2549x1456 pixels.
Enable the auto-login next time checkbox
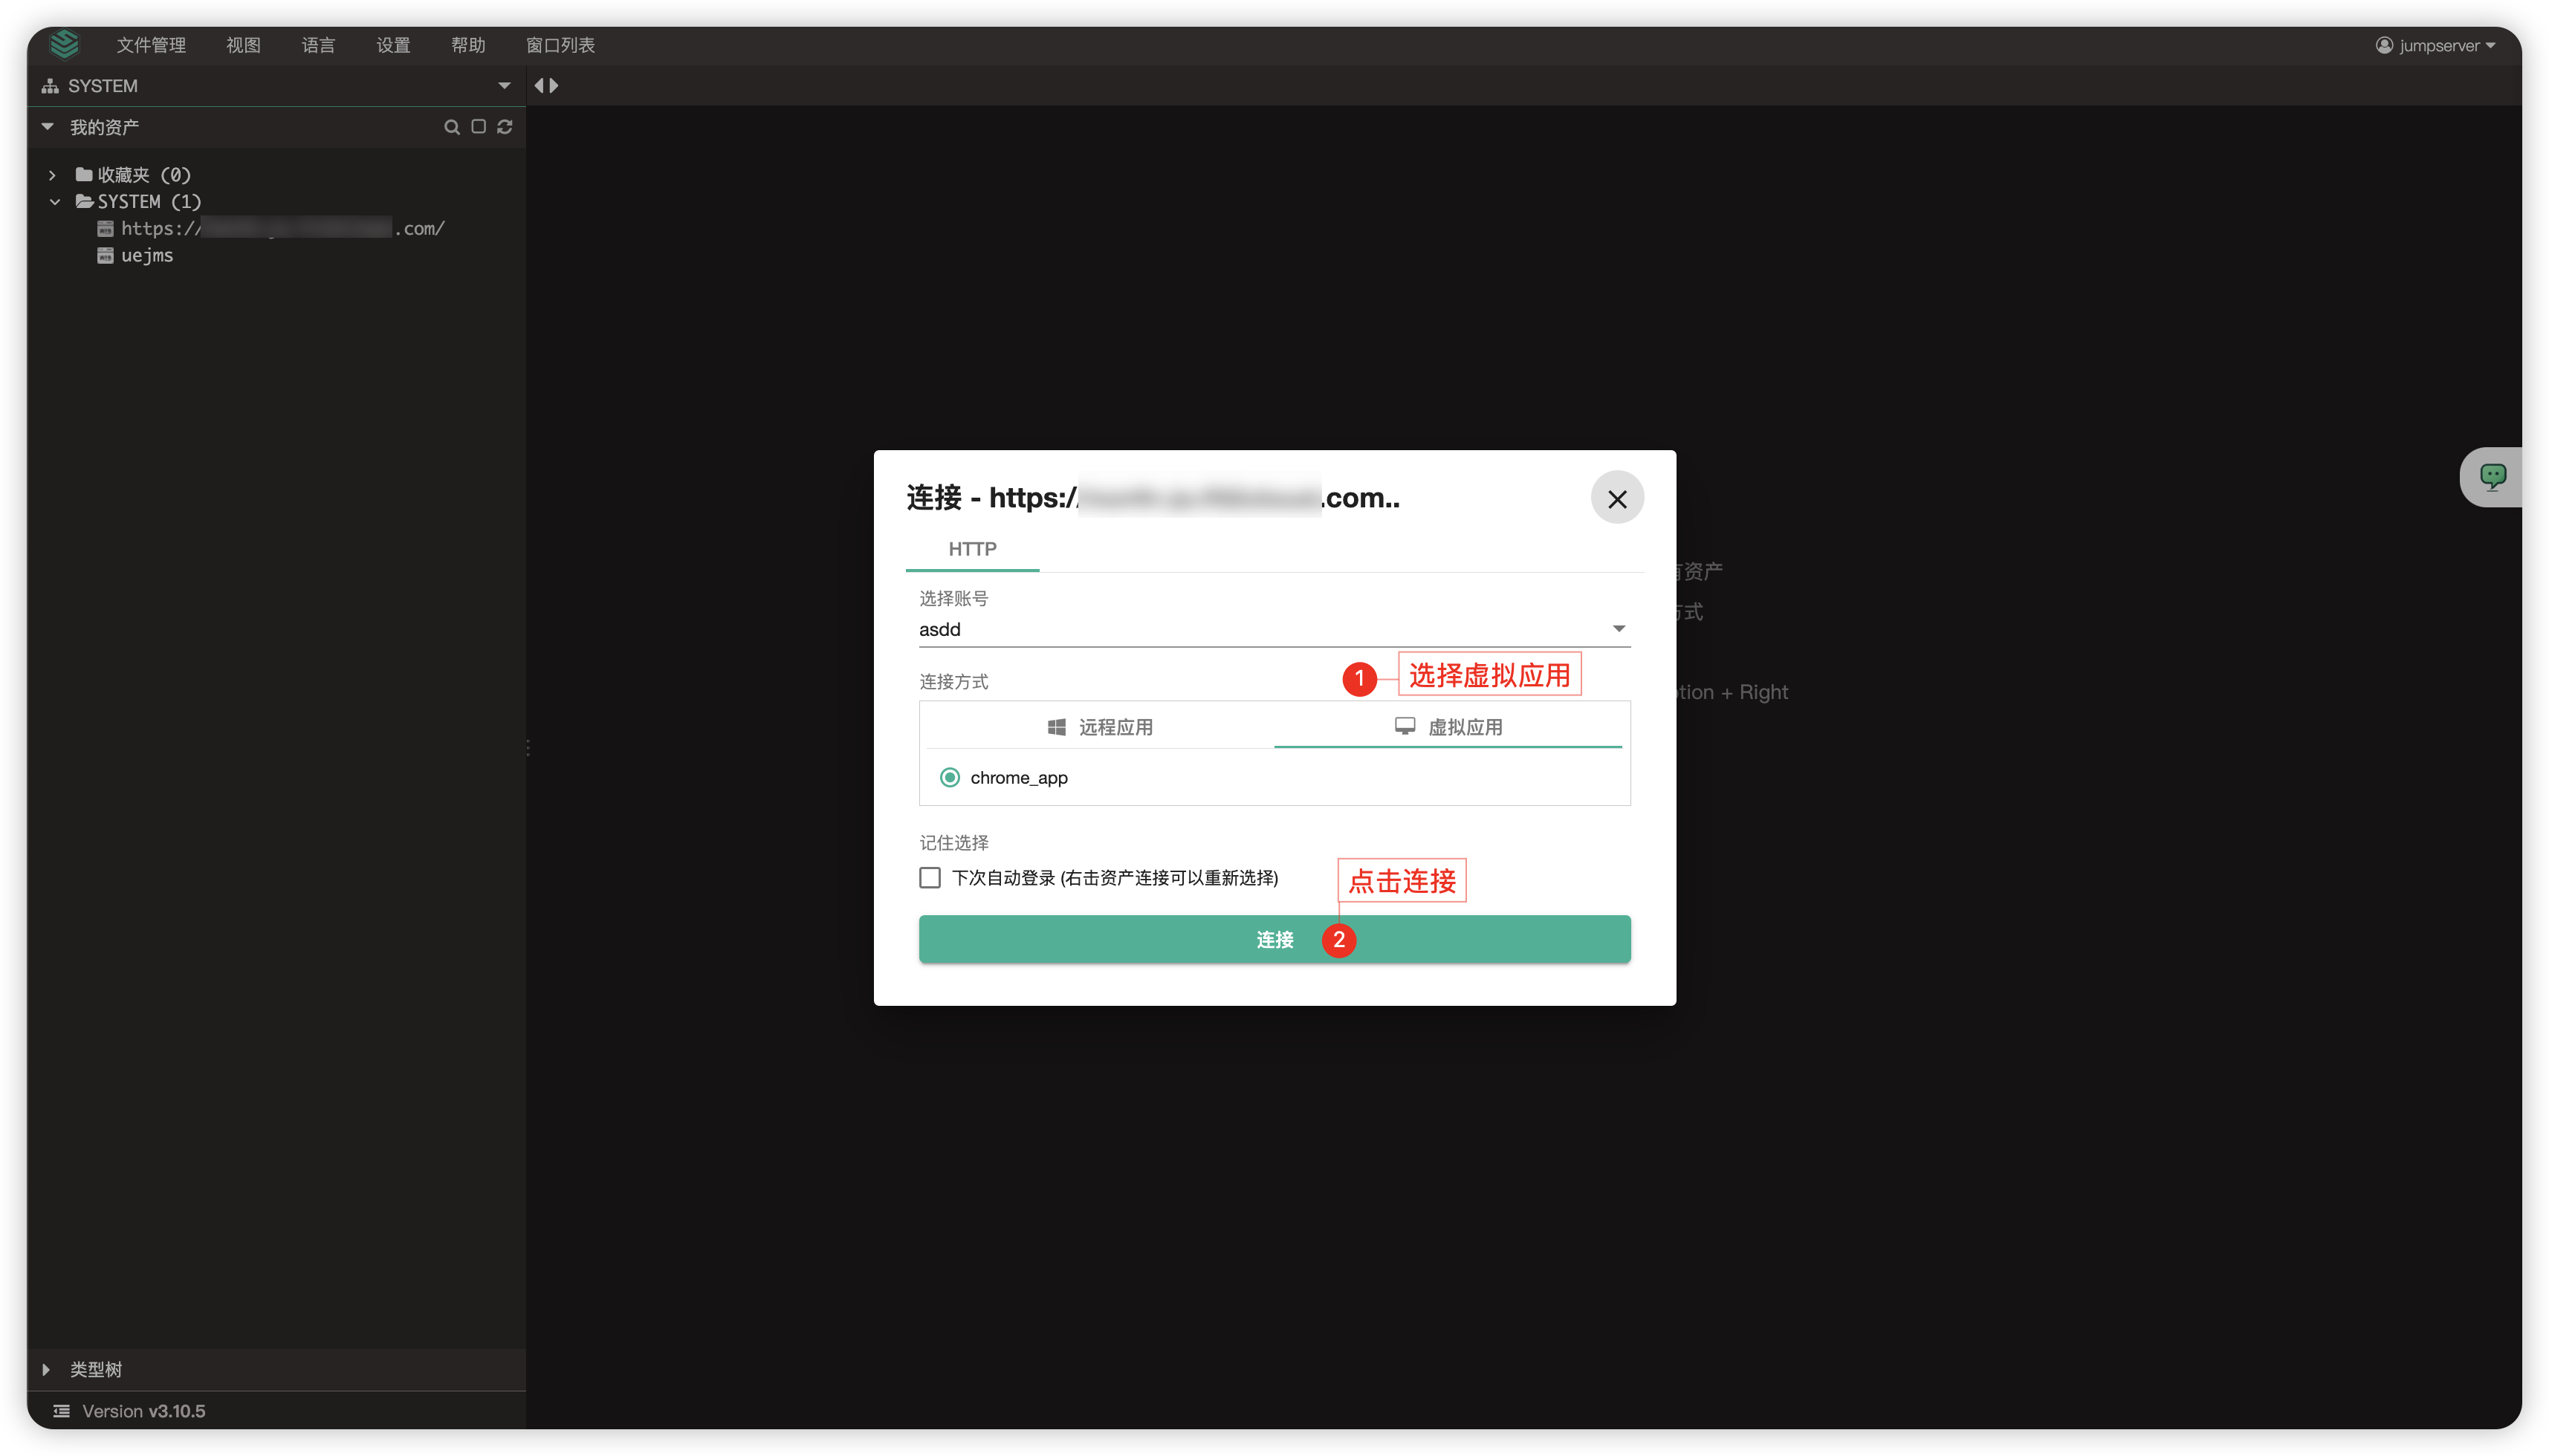[x=930, y=878]
